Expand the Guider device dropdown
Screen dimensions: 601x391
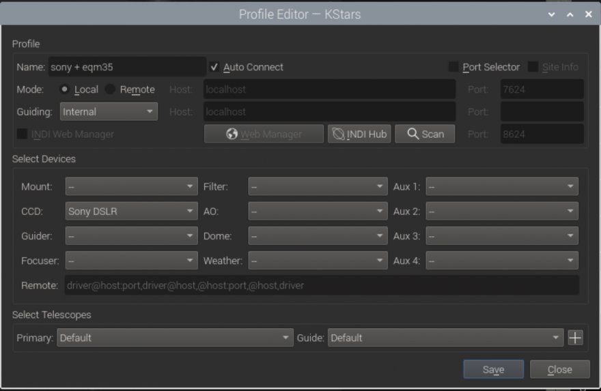[x=131, y=236]
